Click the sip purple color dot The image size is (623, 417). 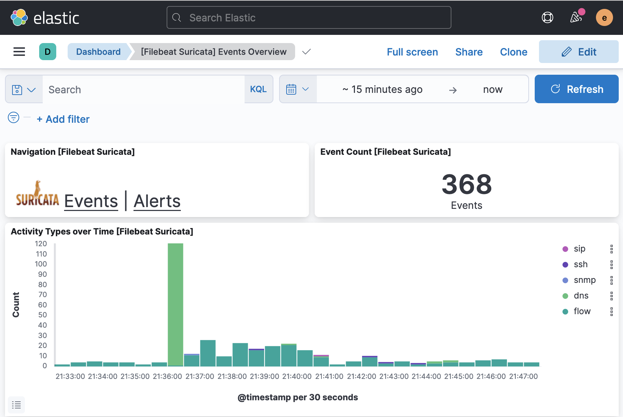coord(565,249)
